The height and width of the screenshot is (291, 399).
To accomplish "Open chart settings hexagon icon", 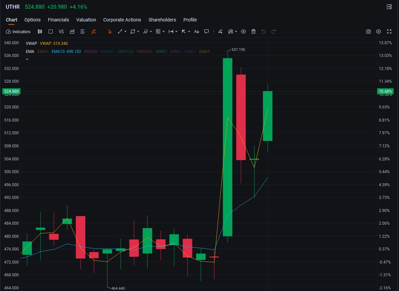I will [379, 31].
